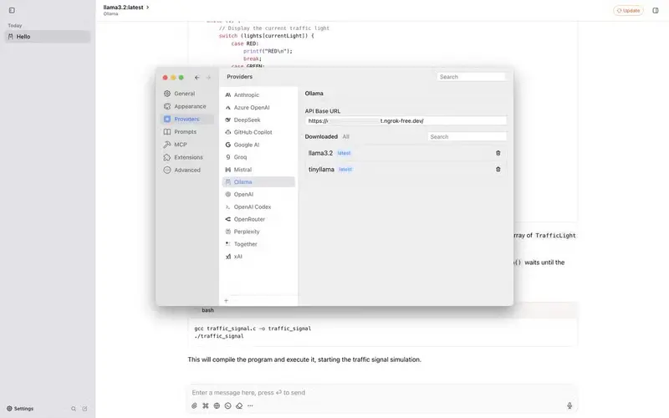Delete the tinyllama model with trash icon
Screen dimensions: 669x418
pyautogui.click(x=498, y=170)
